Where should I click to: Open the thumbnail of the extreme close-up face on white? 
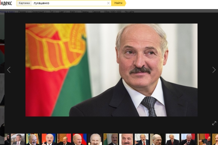point(126,139)
